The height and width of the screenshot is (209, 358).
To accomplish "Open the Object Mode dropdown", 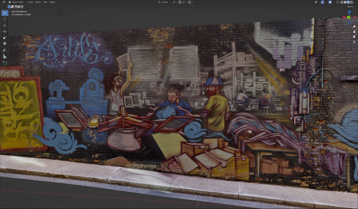I will point(17,2).
